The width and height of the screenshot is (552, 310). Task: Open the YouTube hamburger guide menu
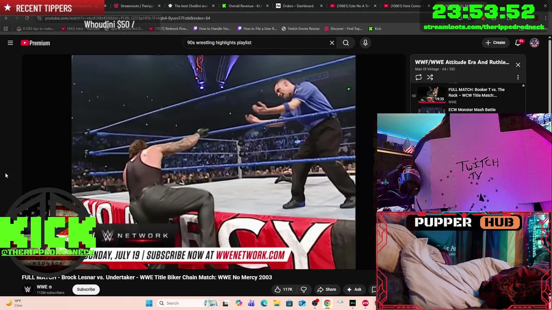click(x=10, y=43)
